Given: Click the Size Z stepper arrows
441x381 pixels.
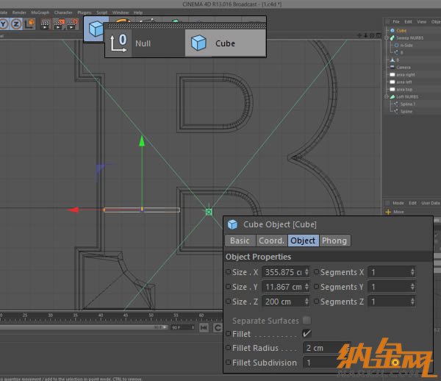Looking at the screenshot, I should point(306,302).
